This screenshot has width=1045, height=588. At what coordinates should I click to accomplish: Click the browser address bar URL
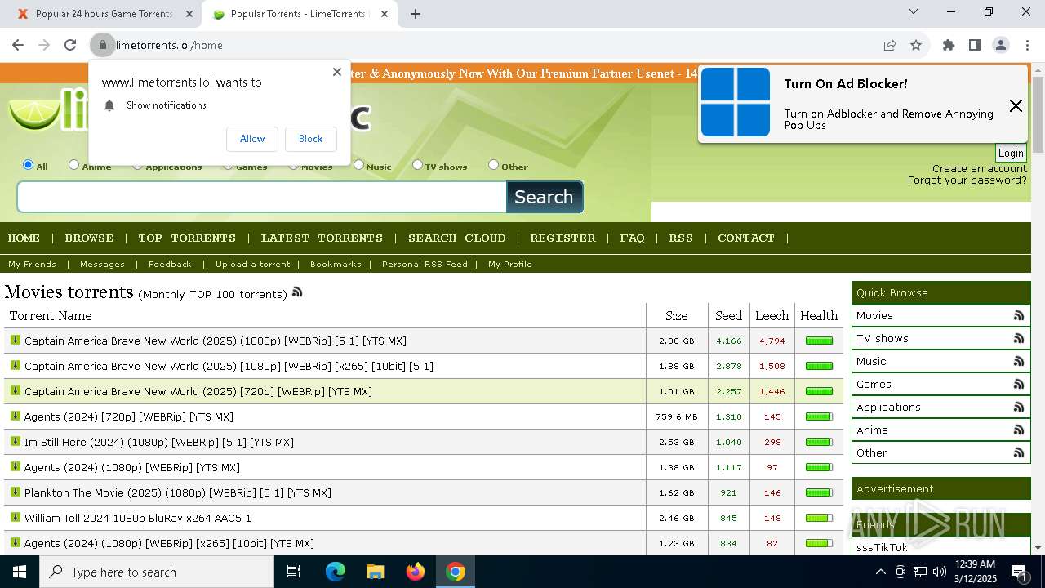pyautogui.click(x=169, y=45)
